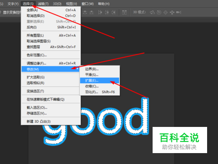
Task: Choose 扩展(E)... in the submenu
Action: 99,81
